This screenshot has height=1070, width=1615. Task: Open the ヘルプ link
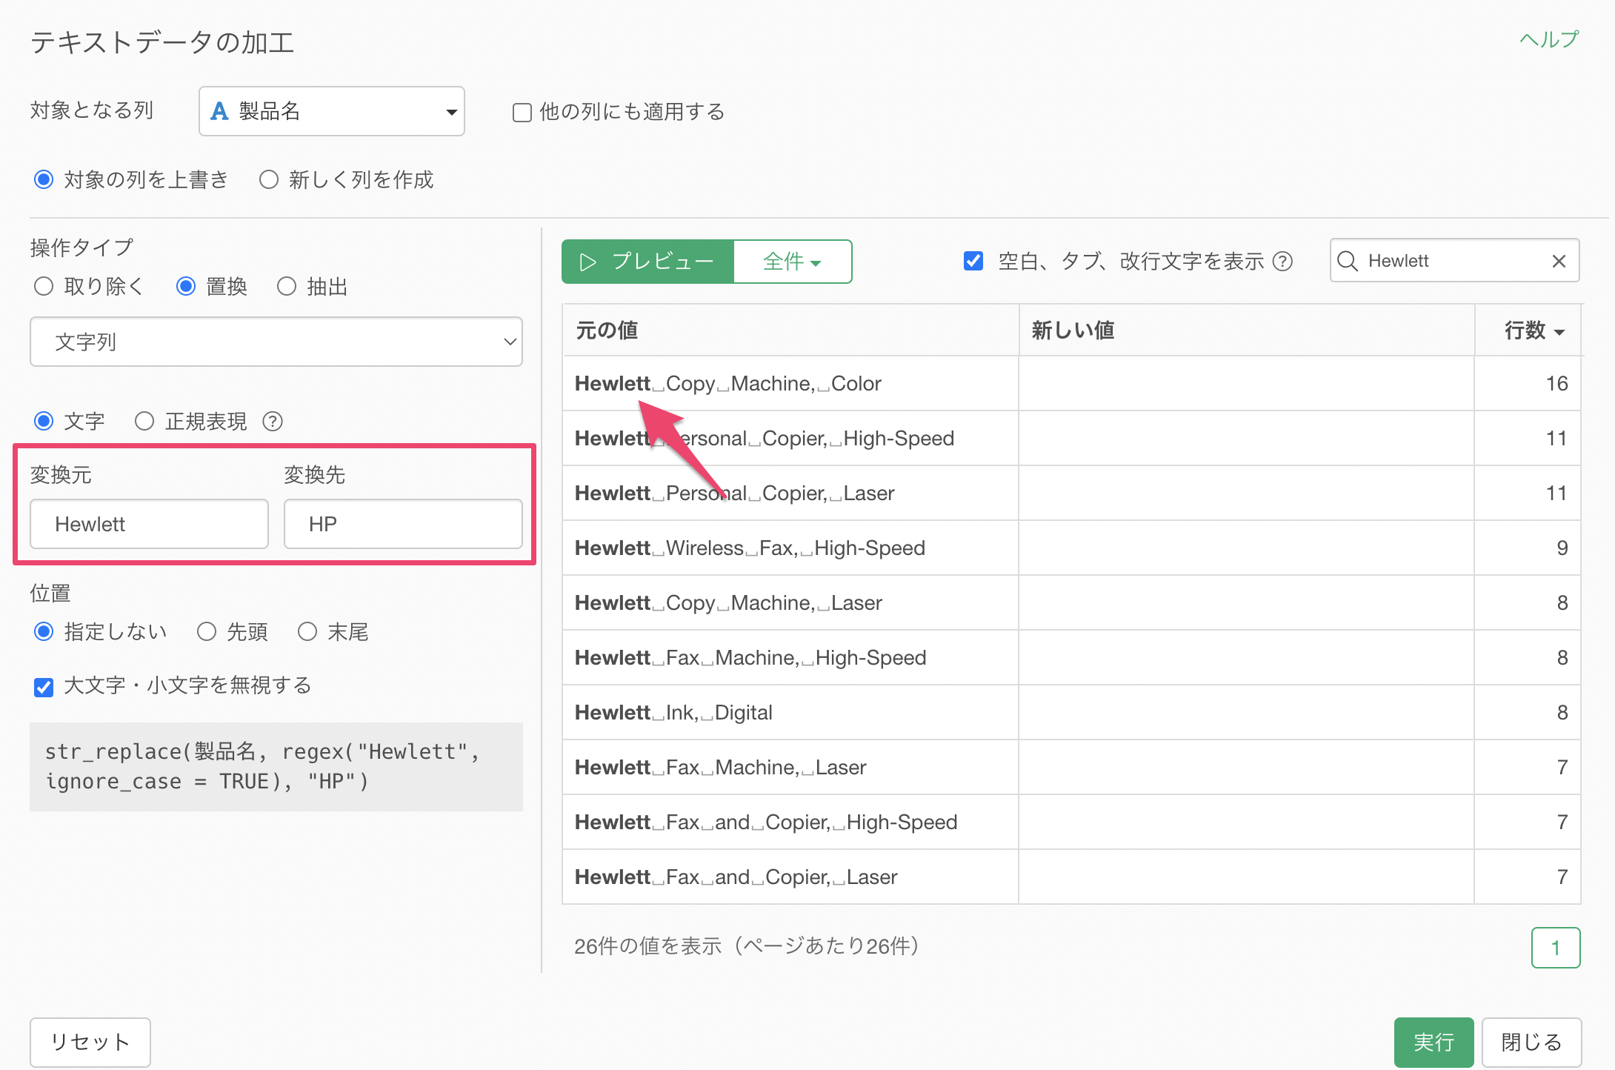click(1549, 39)
